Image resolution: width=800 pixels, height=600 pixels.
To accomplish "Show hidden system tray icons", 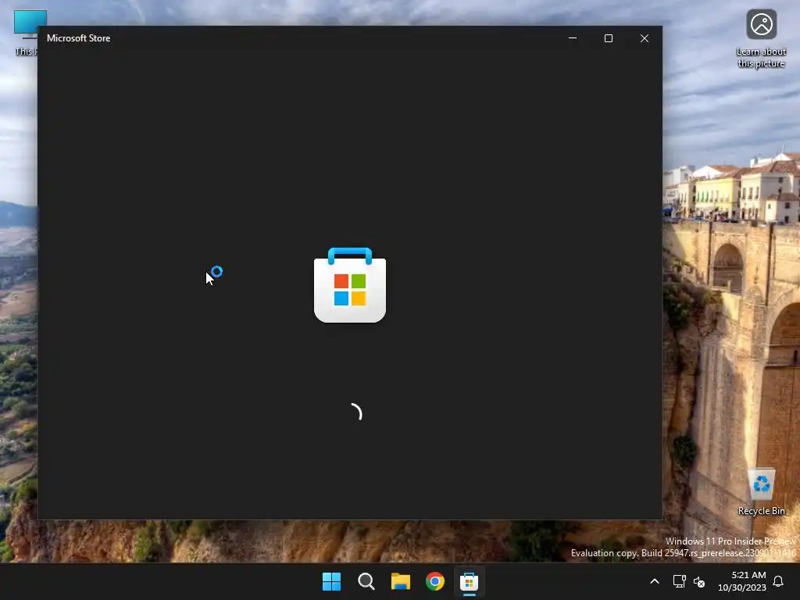I will [655, 581].
